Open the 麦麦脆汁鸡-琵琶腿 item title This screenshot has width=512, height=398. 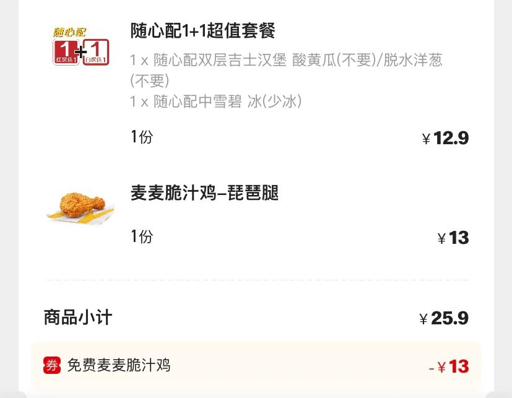click(x=205, y=193)
